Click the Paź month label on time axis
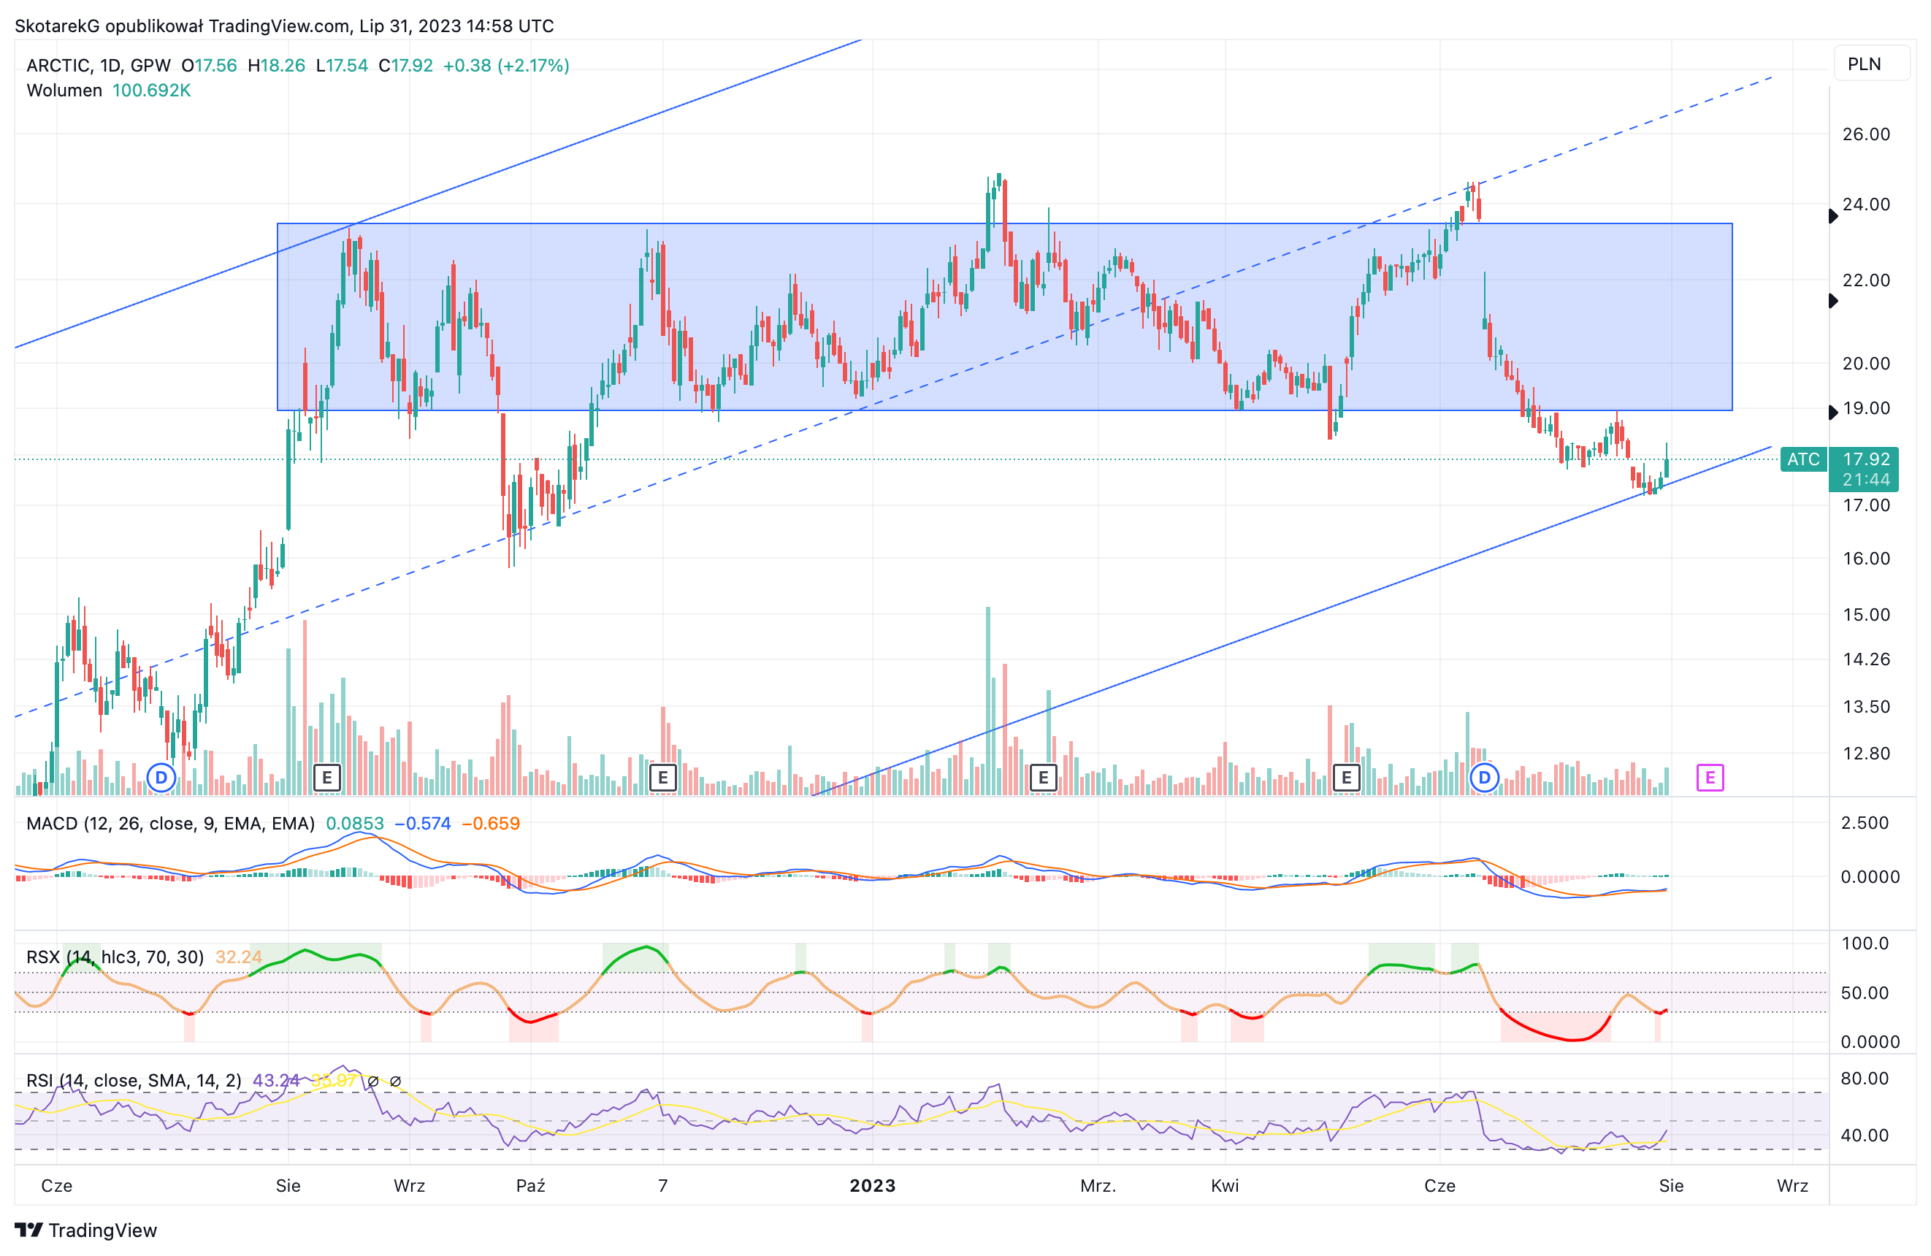 tap(531, 1185)
